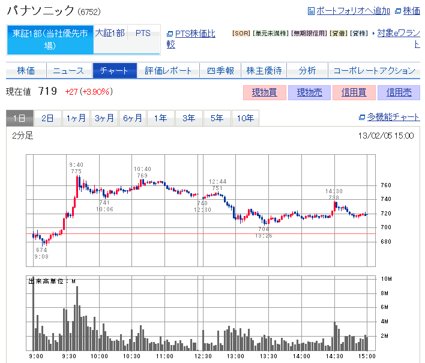
Task: Open 対象eワラント link
Action: click(399, 38)
